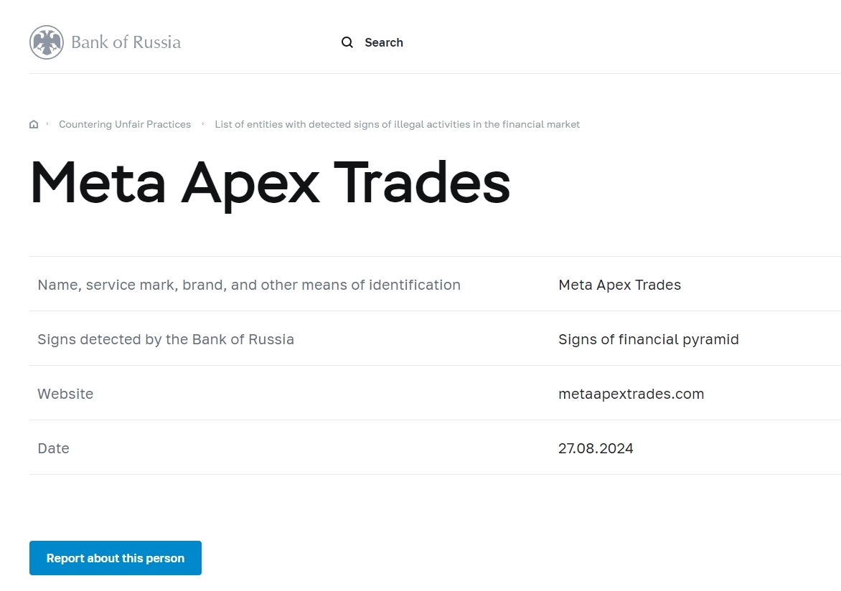Click the magnifying glass search icon
This screenshot has width=841, height=591.
tap(347, 42)
